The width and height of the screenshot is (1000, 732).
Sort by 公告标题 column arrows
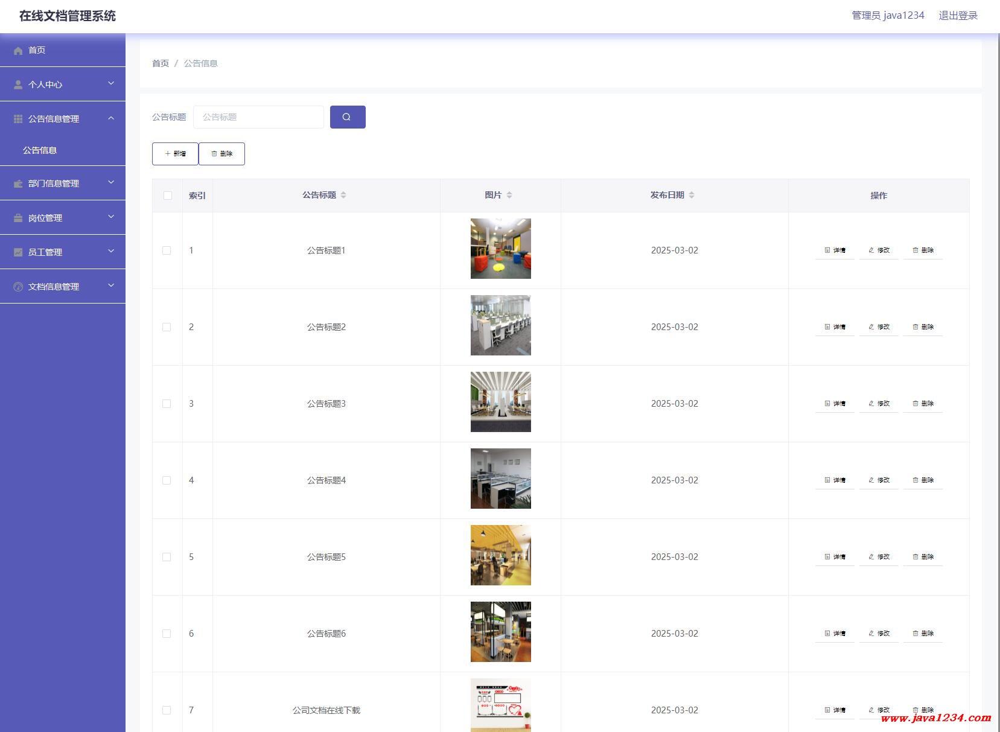343,195
